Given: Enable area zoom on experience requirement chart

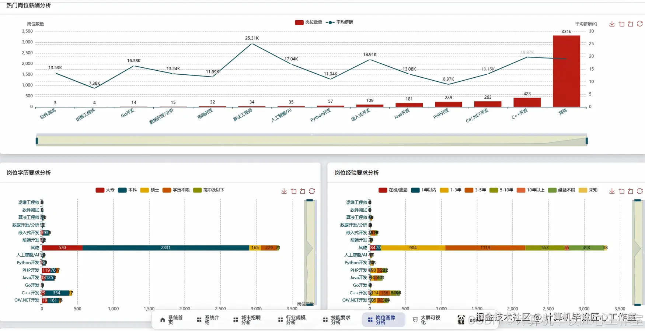Looking at the screenshot, I should click(x=621, y=191).
